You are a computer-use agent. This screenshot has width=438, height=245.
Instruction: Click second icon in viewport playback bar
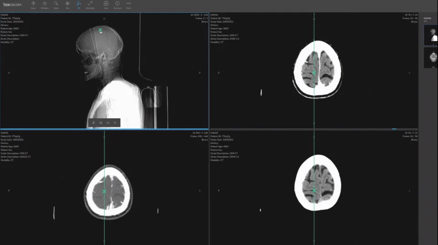click(x=100, y=123)
